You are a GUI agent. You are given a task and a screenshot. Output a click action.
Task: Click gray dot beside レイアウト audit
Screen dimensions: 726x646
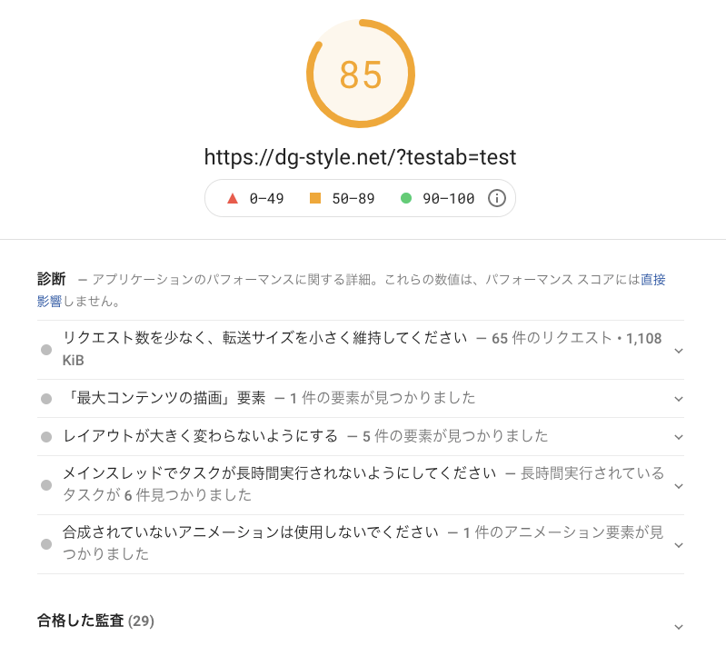coord(45,437)
